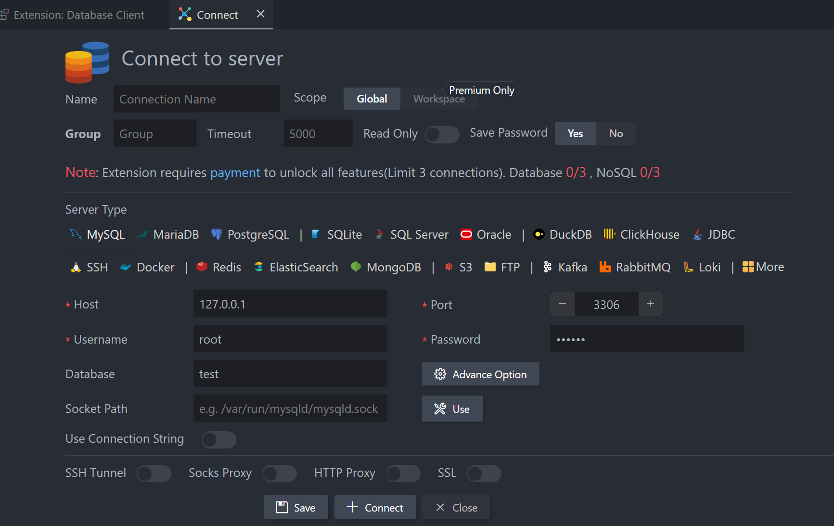Turn on SSH Tunnel switch
The image size is (834, 526).
(154, 474)
